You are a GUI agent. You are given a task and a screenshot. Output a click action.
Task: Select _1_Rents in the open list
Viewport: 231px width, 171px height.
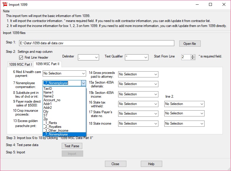[x=50, y=123]
